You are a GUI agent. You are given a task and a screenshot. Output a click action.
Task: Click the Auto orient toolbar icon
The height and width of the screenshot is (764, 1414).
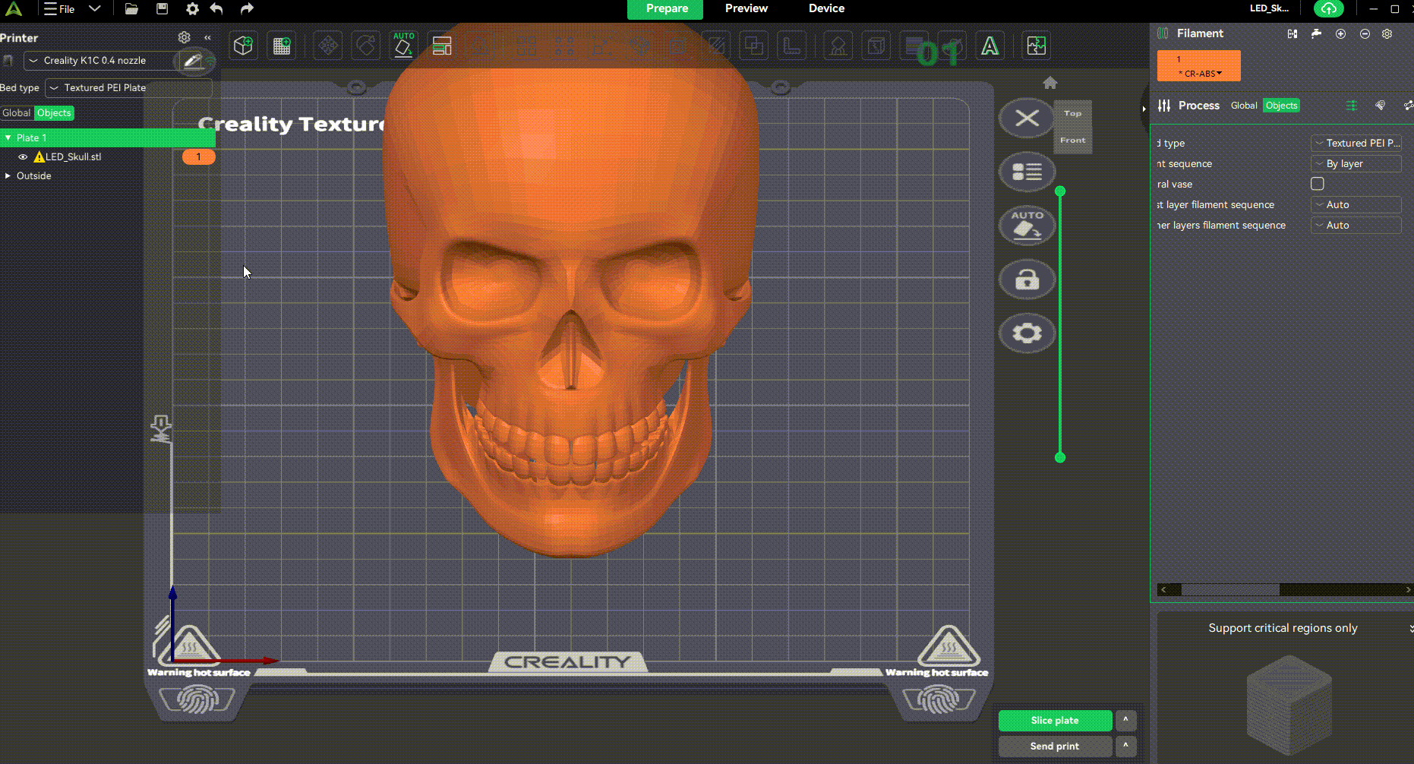403,46
